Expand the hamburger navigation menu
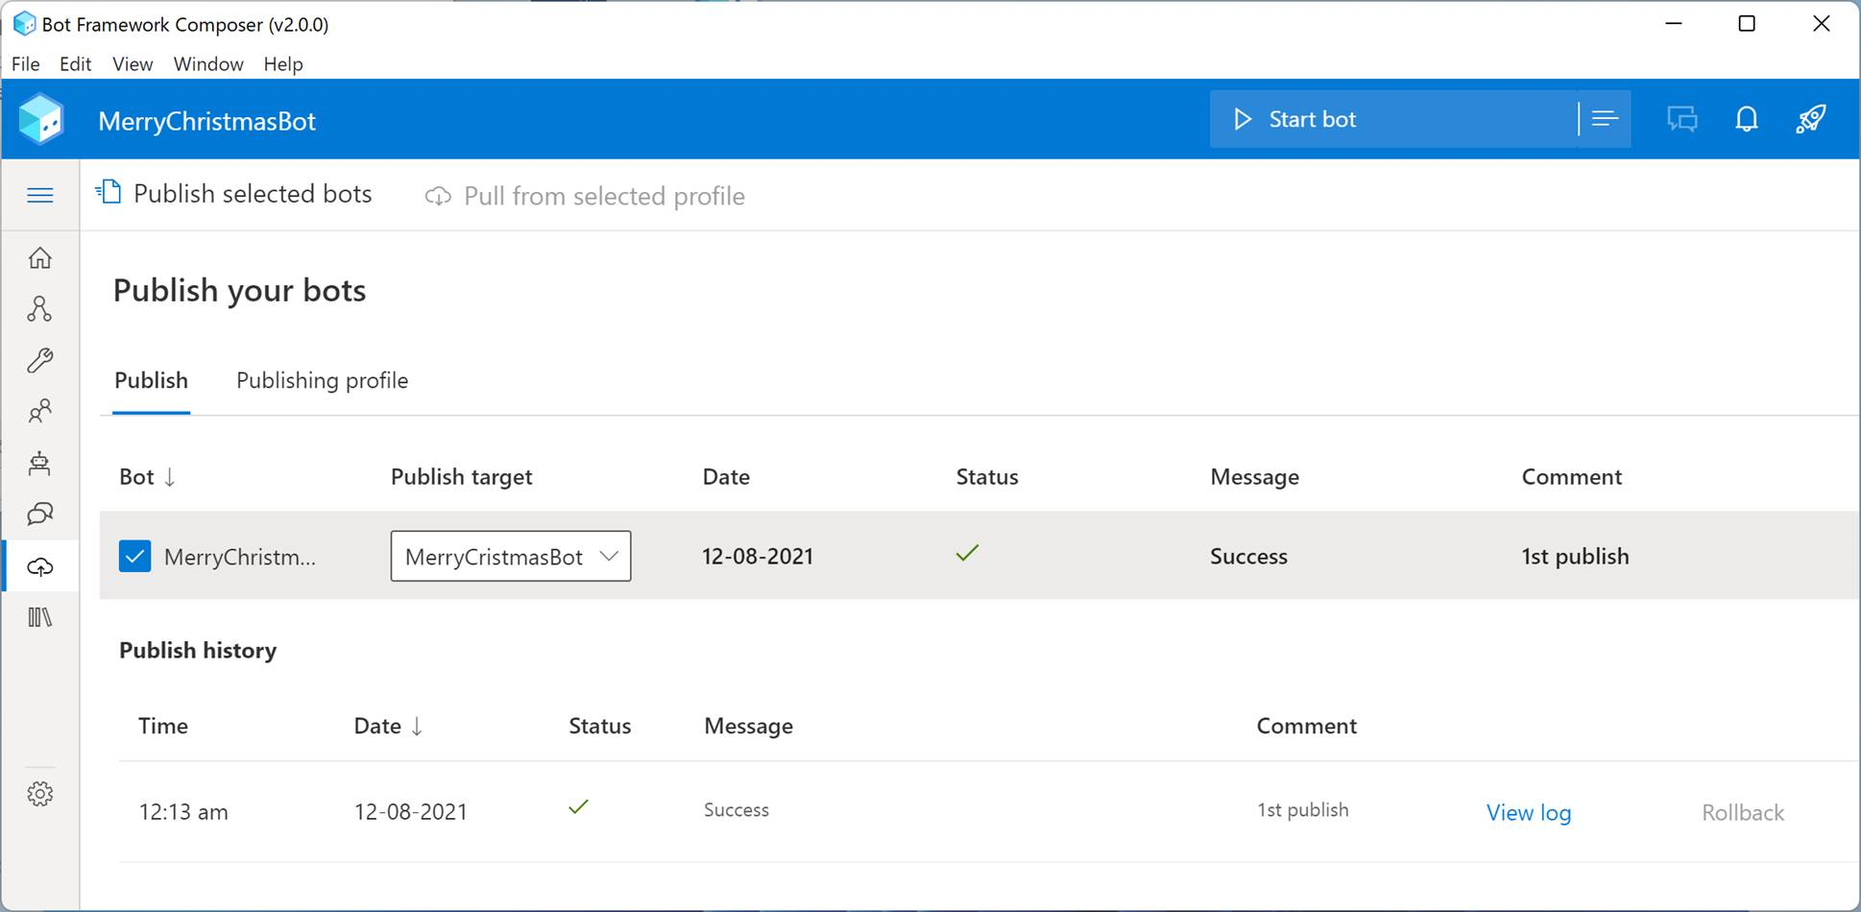Viewport: 1861px width, 912px height. [39, 196]
